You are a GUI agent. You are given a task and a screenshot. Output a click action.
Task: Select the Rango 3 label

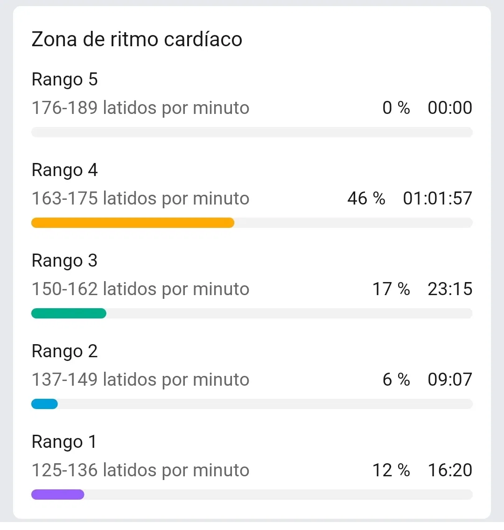point(64,261)
